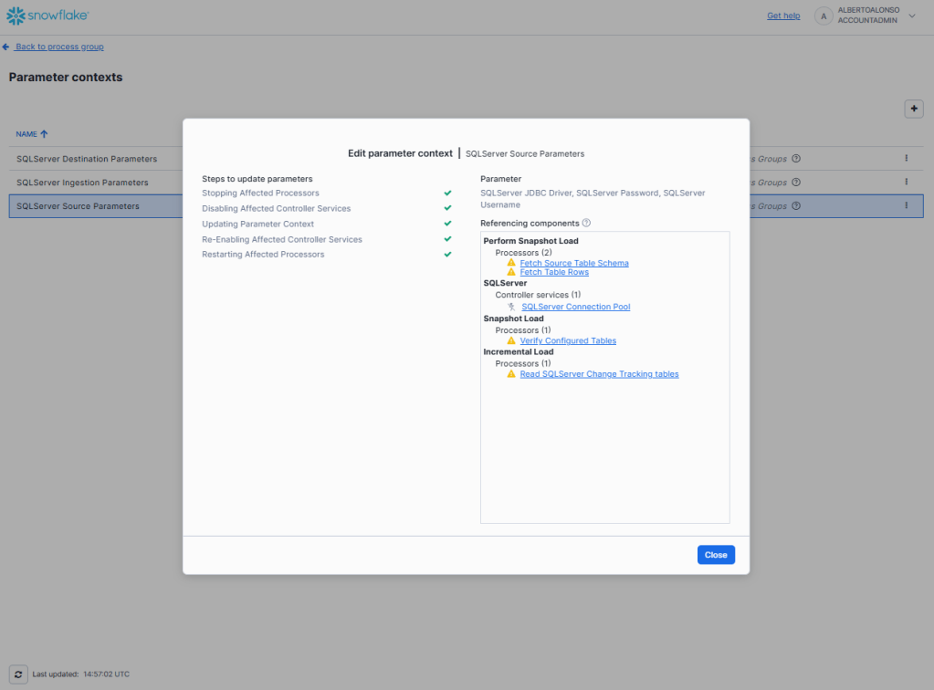
Task: Open kebab menu for SQLServer Ingestion Parameters
Action: point(906,182)
